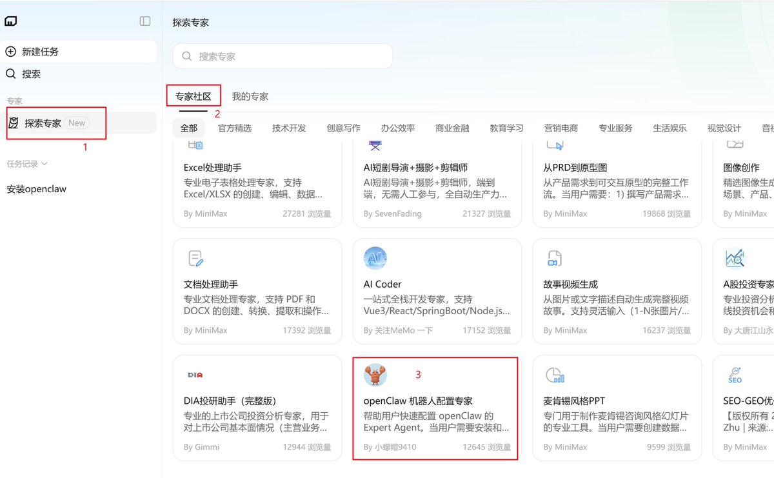
Task: Click the A股投资专家 chart icon
Action: click(x=735, y=259)
